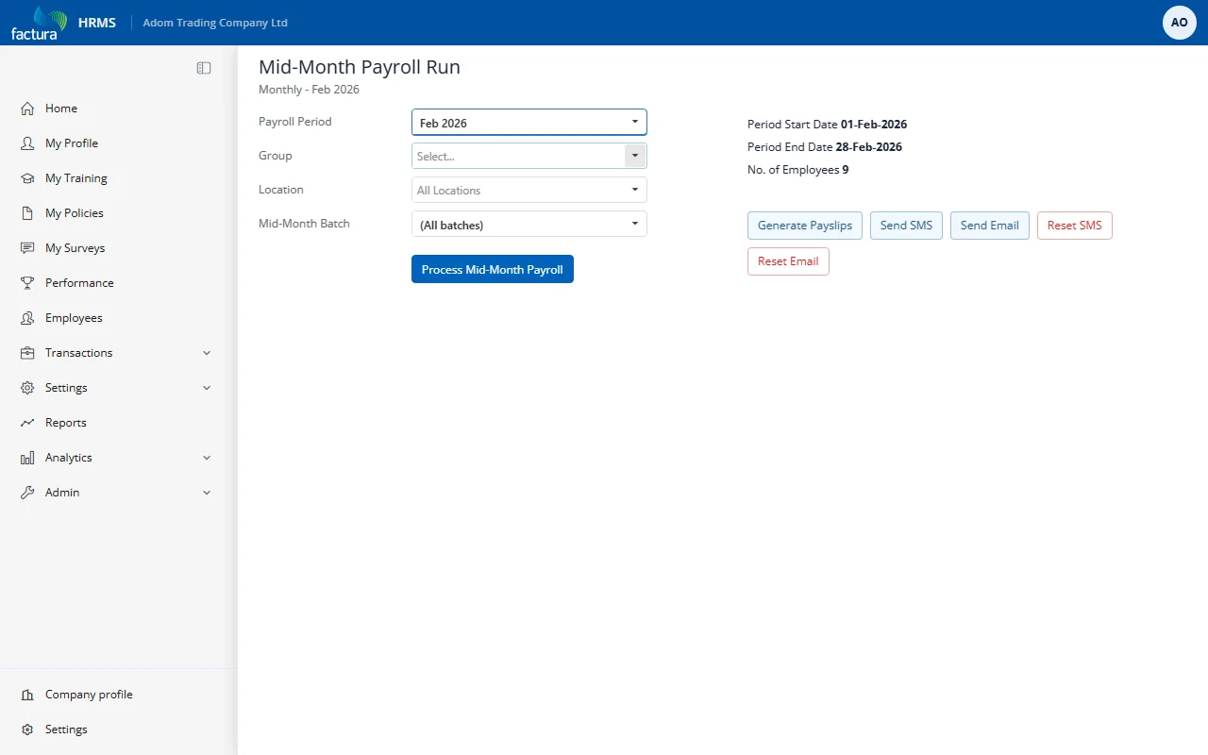Click Process Mid-Month Payroll button
This screenshot has width=1208, height=755.
(x=493, y=269)
